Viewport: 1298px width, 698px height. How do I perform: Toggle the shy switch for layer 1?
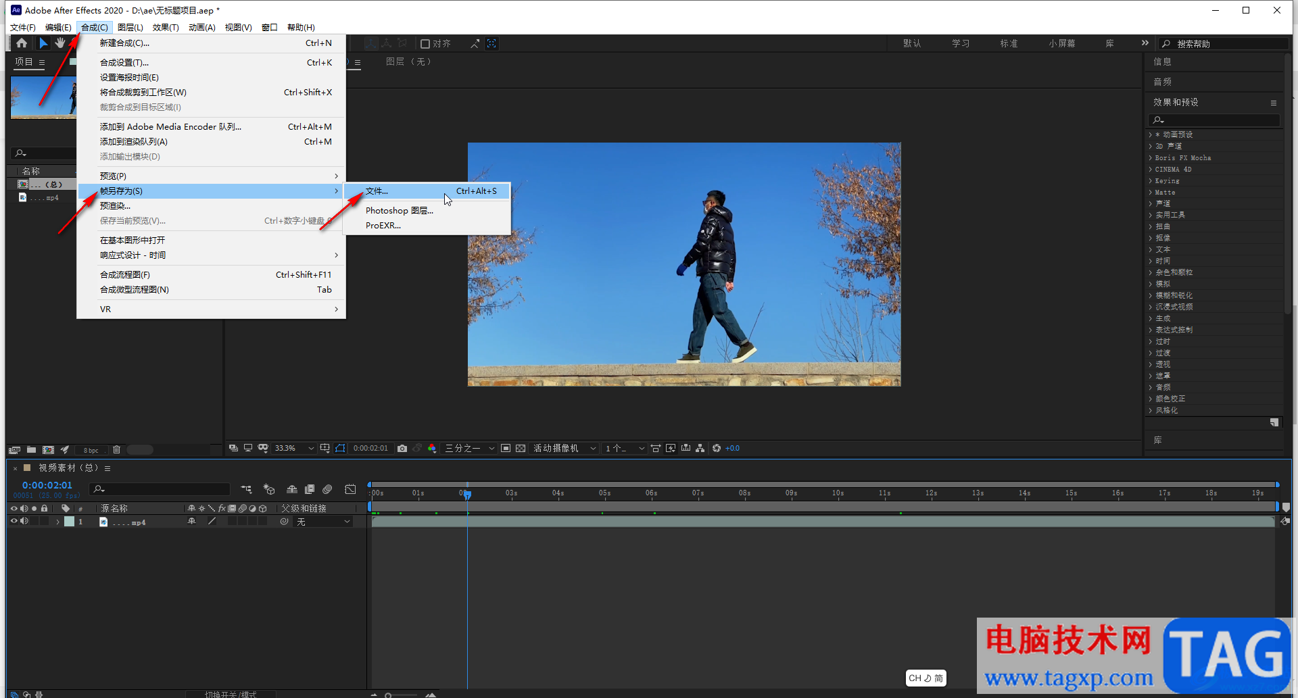[x=192, y=521]
